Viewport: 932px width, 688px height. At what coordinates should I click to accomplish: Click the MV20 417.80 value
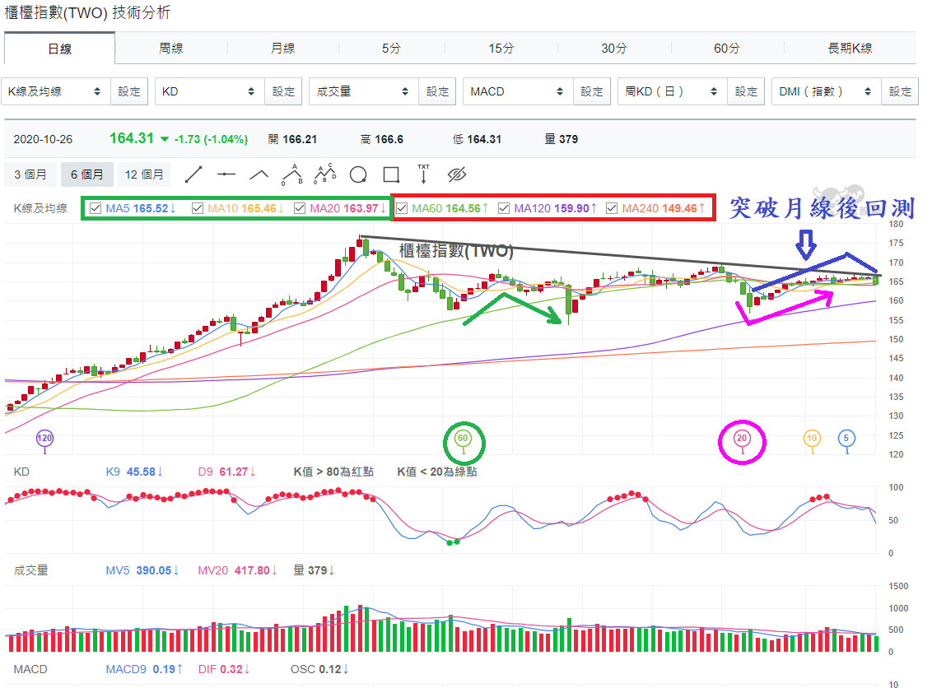click(238, 570)
